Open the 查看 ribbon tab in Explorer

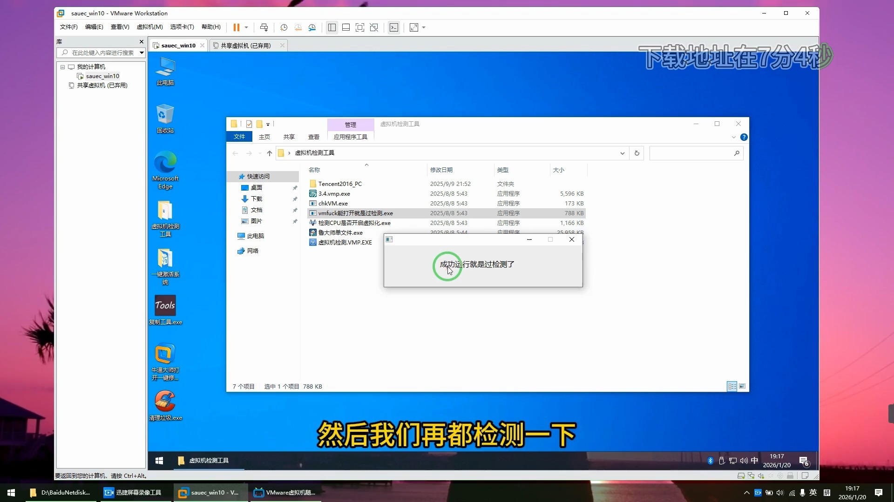click(x=314, y=137)
